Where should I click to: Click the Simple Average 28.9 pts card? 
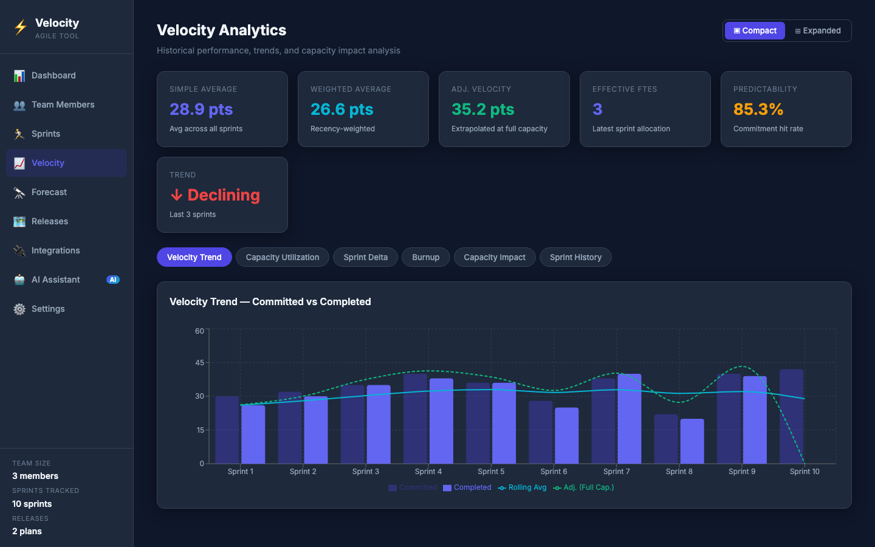[x=222, y=109]
